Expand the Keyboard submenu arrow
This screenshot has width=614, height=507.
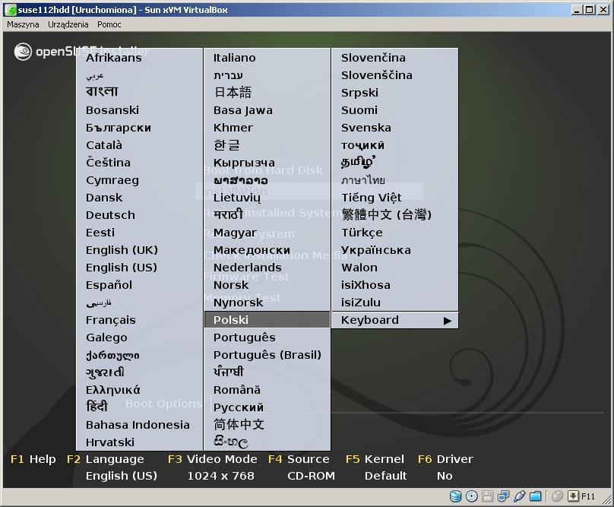[447, 321]
